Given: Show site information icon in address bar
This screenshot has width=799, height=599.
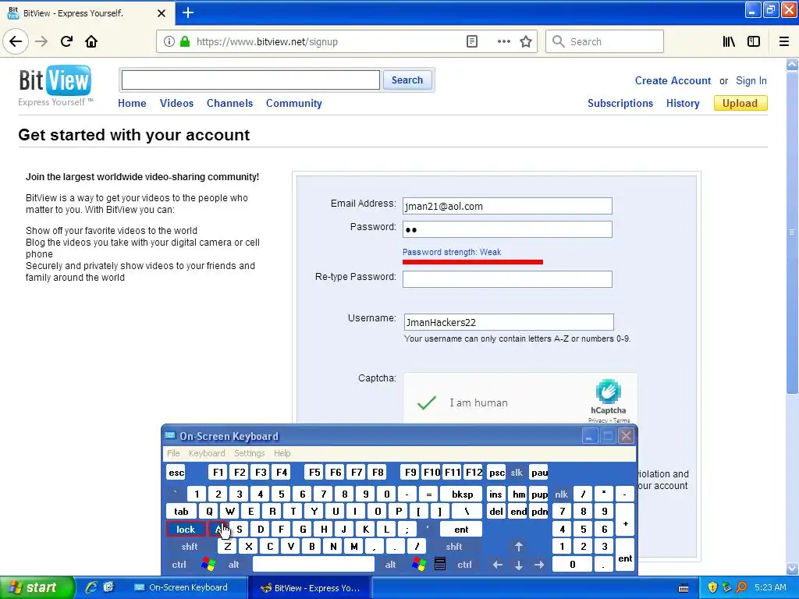Looking at the screenshot, I should pyautogui.click(x=169, y=42).
